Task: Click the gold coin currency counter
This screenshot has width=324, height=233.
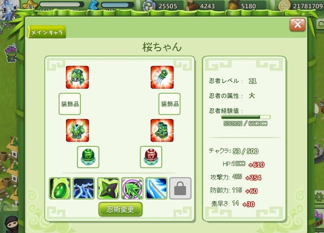Action: 301,6
